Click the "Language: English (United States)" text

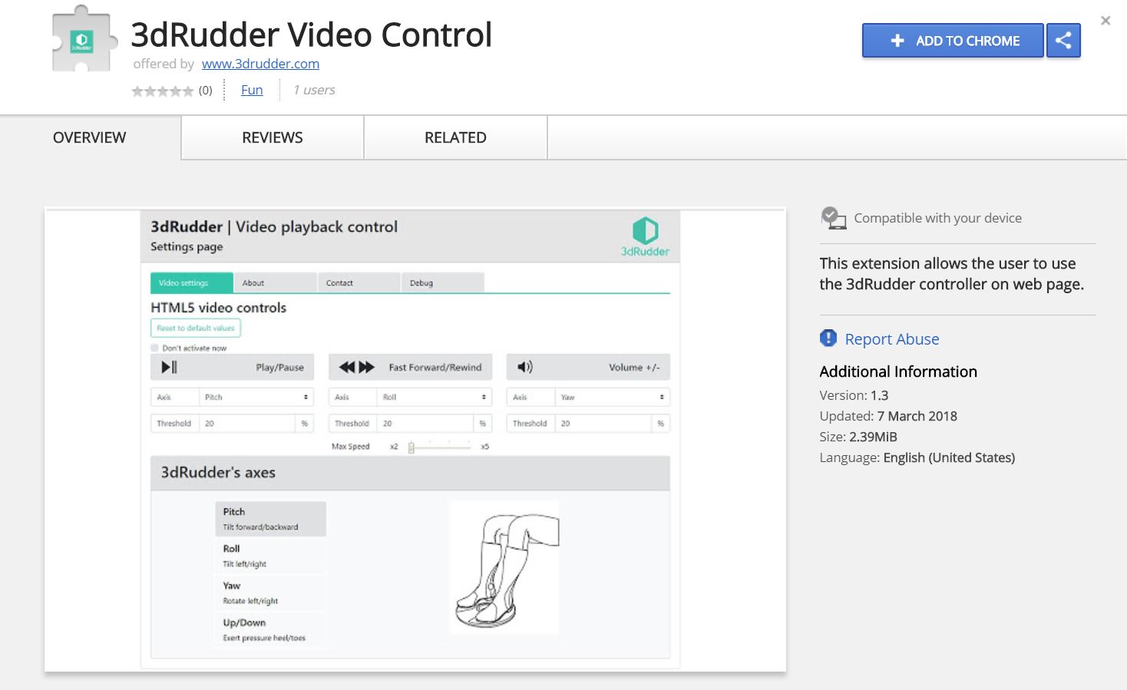[x=917, y=457]
